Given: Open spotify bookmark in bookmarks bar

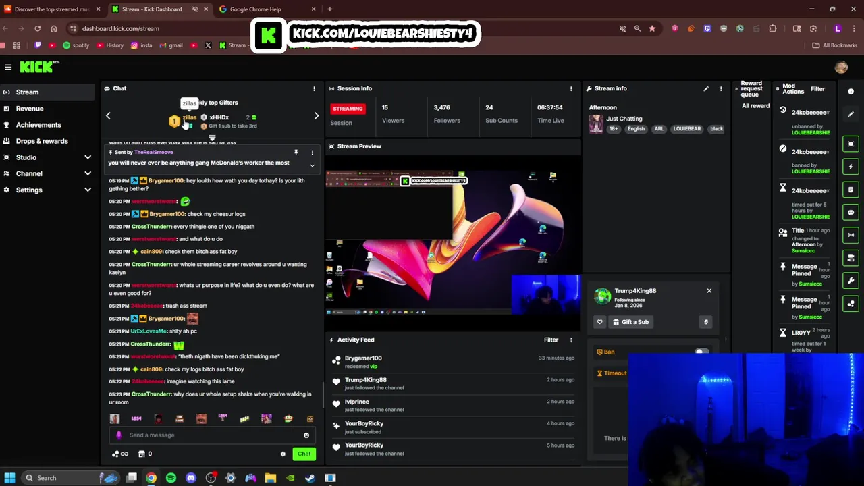Looking at the screenshot, I should pyautogui.click(x=76, y=45).
